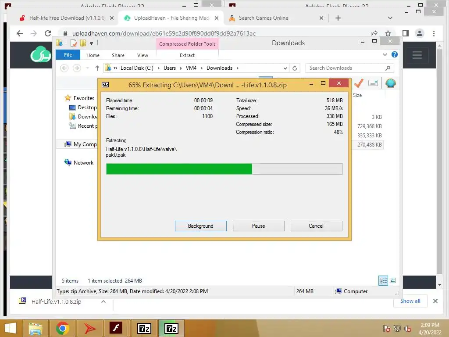This screenshot has height=337, width=449.
Task: Bookmark this page with star icon
Action: 388,33
